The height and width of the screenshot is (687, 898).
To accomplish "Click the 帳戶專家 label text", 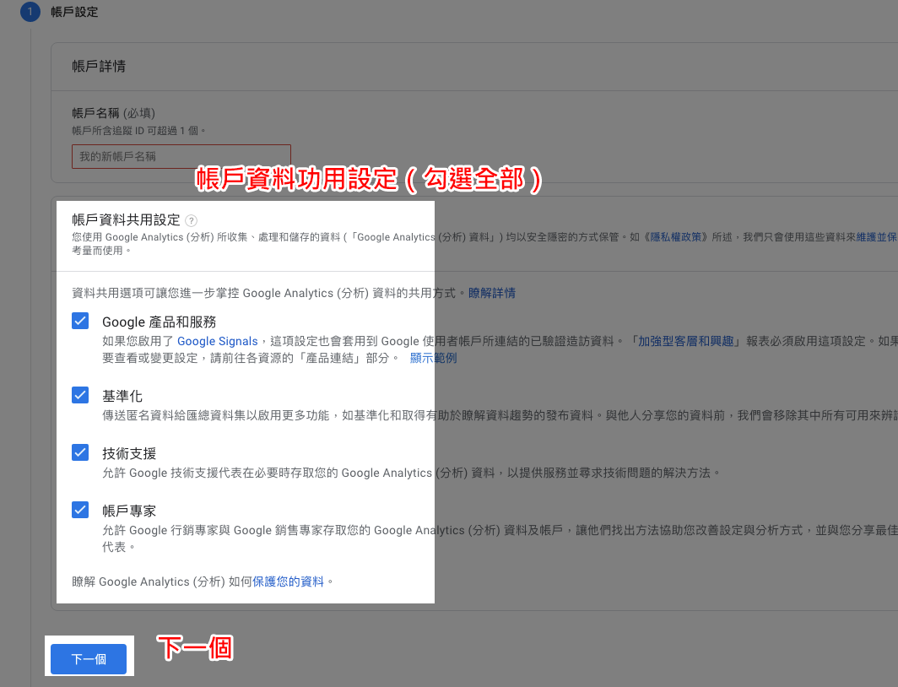I will 129,511.
